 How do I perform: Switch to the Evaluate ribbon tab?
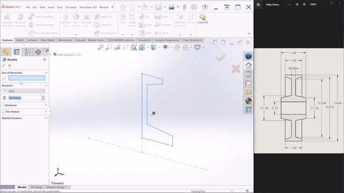pos(80,40)
